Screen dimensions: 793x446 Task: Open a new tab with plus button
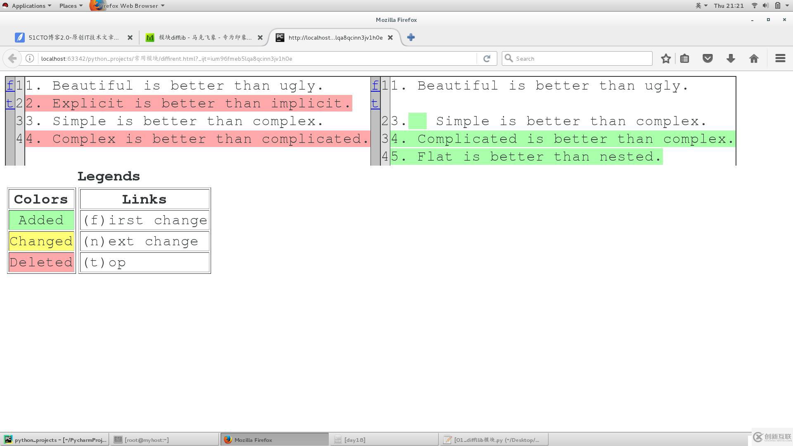[411, 38]
